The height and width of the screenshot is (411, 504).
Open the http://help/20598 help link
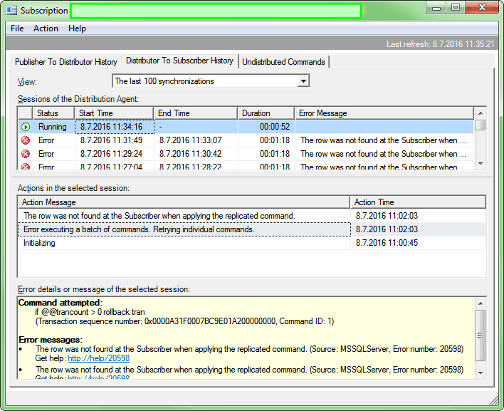pos(99,358)
